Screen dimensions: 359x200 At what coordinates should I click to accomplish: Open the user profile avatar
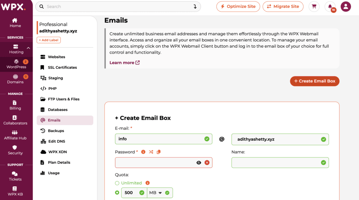pos(346,7)
